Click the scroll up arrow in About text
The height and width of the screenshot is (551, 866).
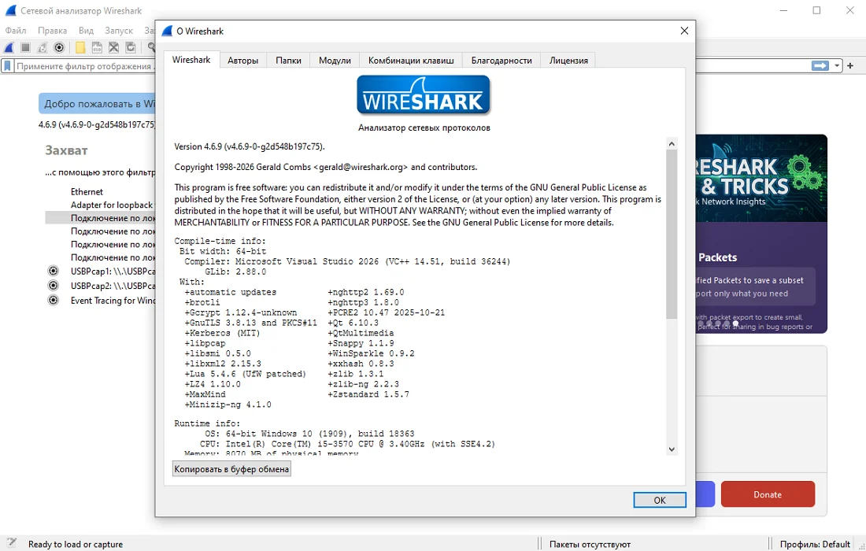click(672, 143)
